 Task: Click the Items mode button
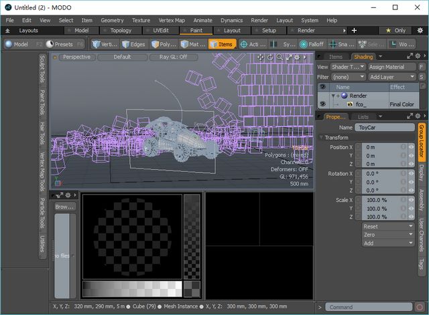point(222,44)
